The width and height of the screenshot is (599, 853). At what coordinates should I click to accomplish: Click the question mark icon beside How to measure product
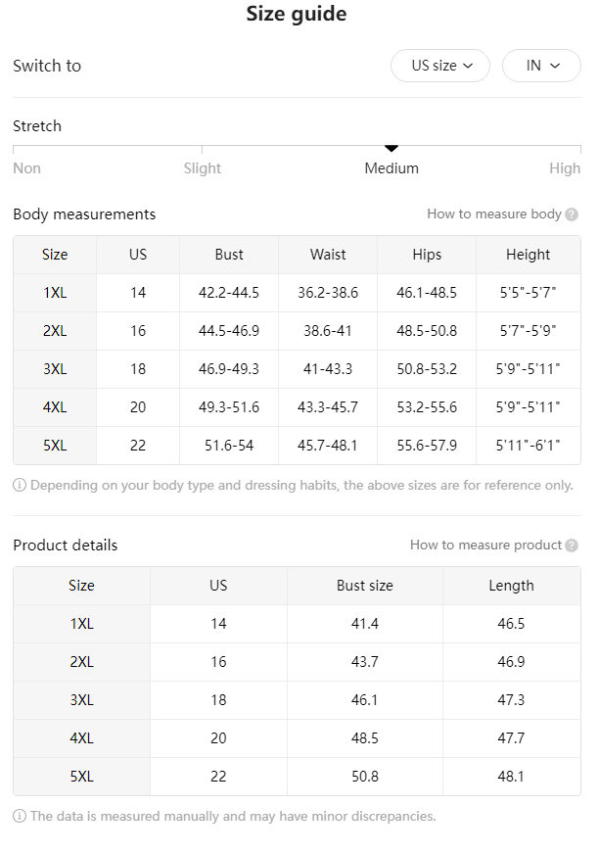[572, 545]
